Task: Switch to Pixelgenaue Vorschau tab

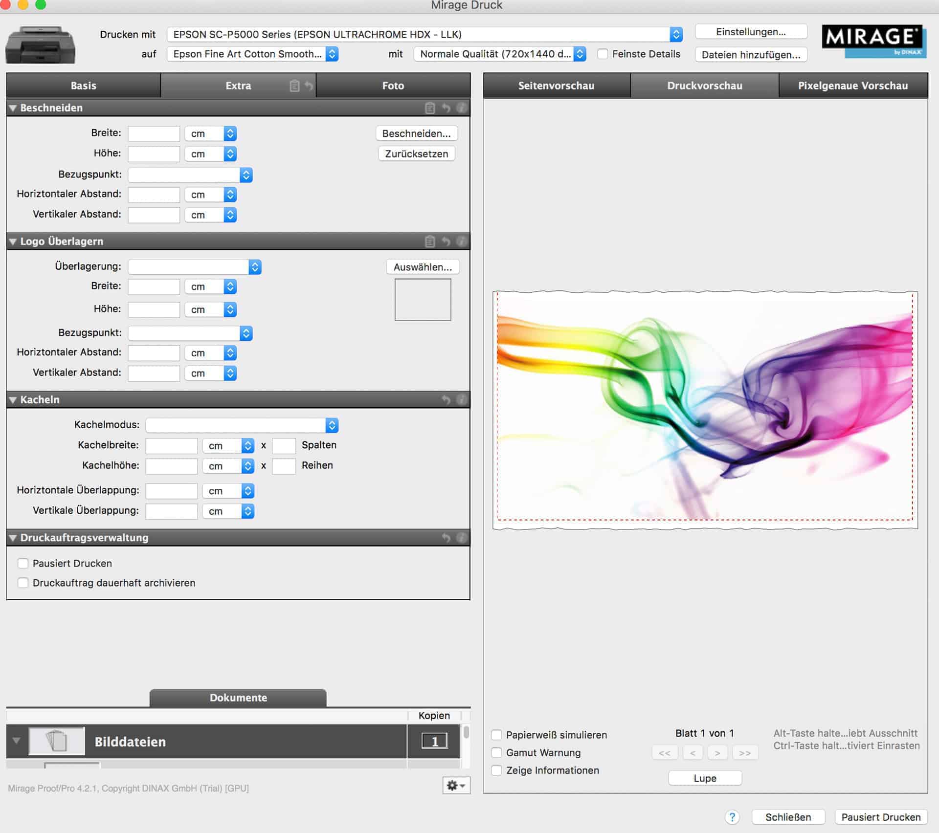Action: 852,86
